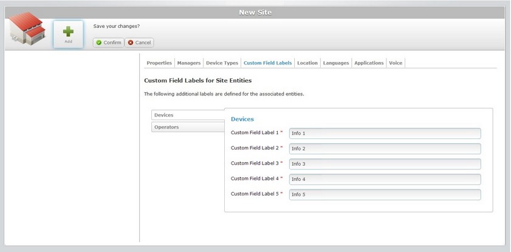Go to the Location tab
Viewport: 511px width, 252px height.
307,63
